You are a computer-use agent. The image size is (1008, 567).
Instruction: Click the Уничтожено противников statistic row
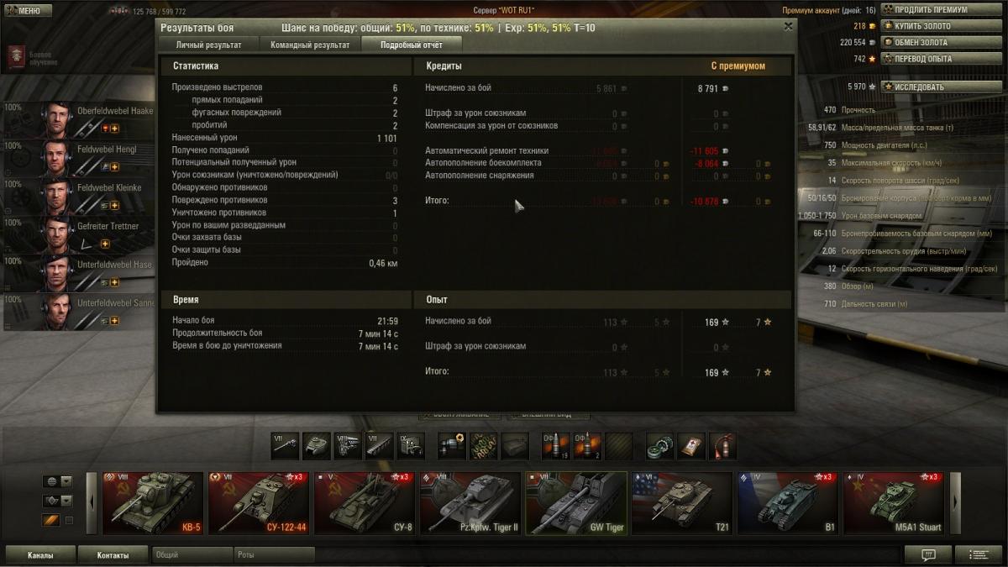pyautogui.click(x=285, y=213)
